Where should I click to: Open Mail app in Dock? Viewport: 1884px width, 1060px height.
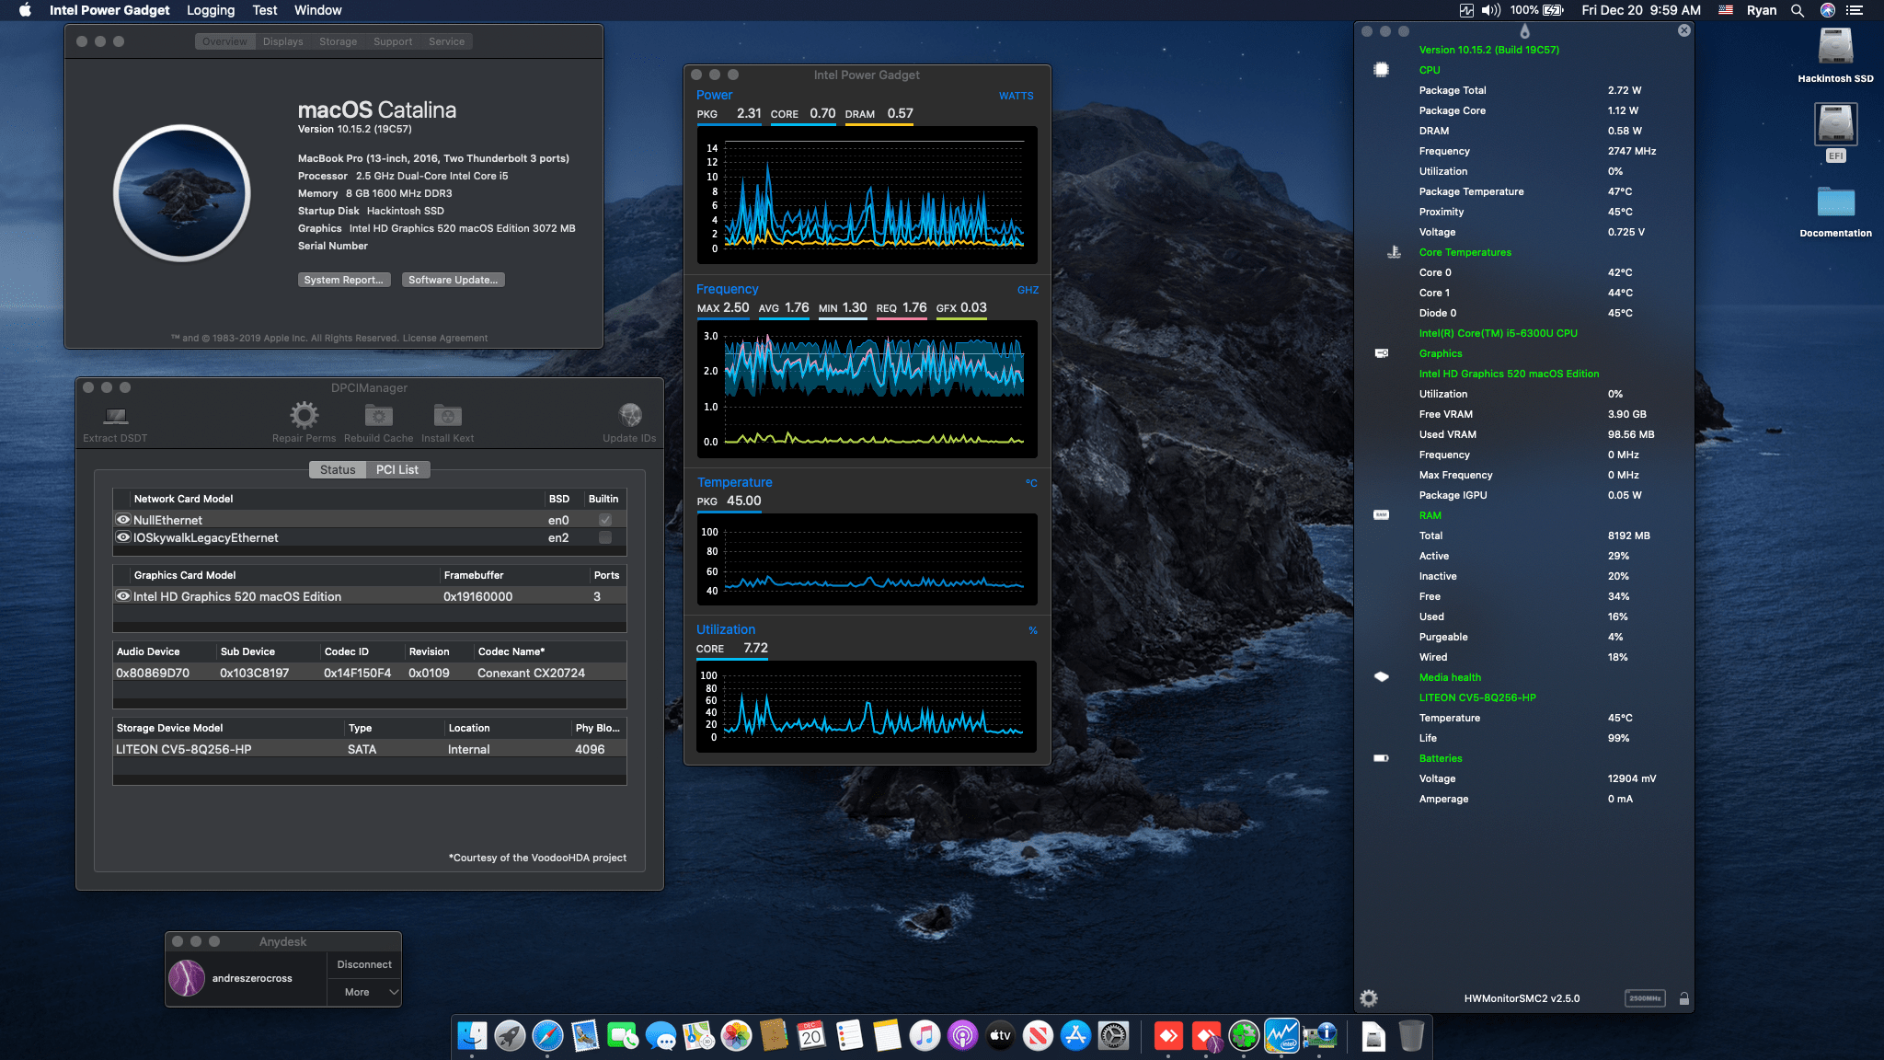coord(585,1036)
